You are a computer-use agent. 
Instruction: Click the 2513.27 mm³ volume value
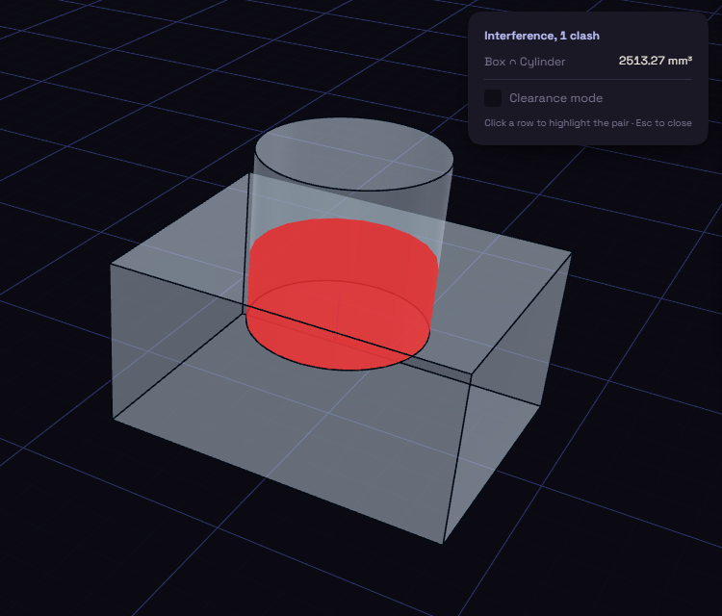pos(656,61)
